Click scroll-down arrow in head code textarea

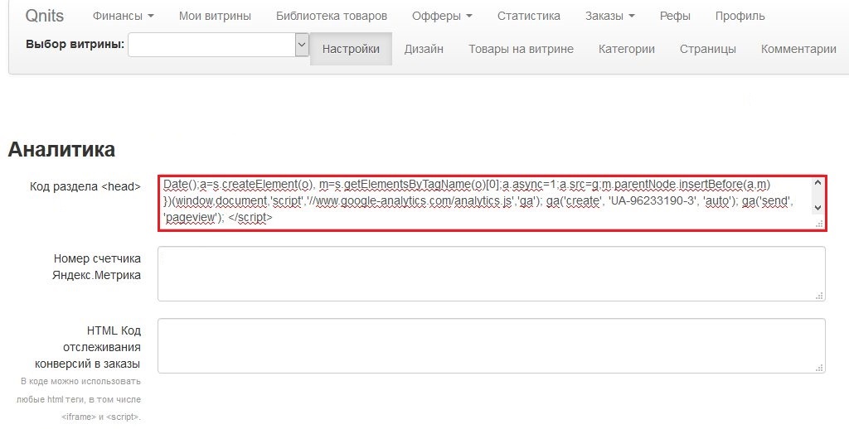(x=817, y=207)
